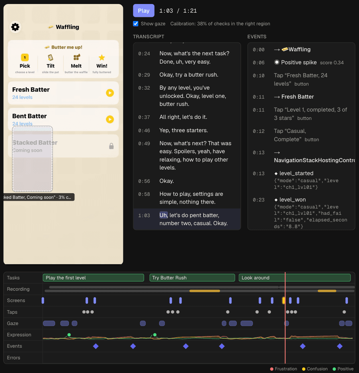Select event 'Tap Fresh Batter, 24 levels' button

(301, 80)
